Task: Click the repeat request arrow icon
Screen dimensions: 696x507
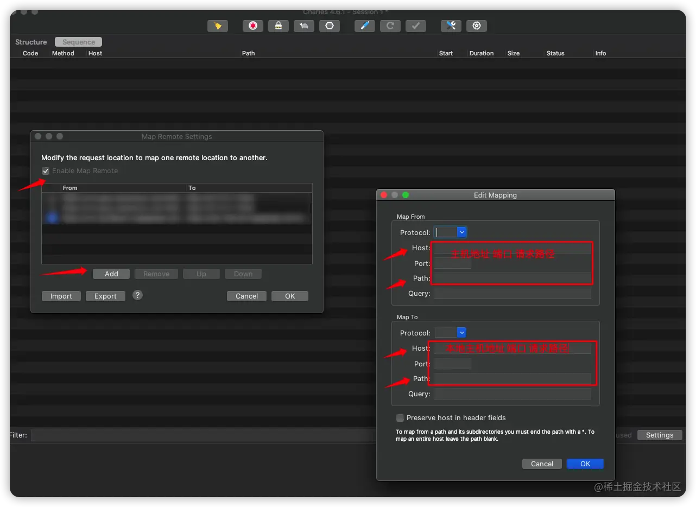Action: click(x=390, y=26)
